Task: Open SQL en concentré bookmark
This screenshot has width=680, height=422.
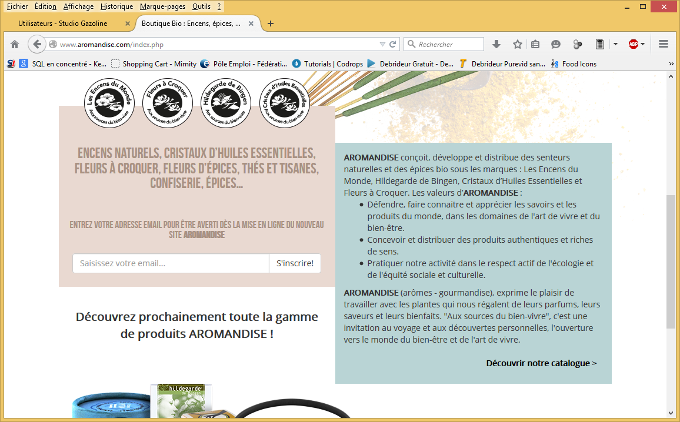Action: pos(69,63)
